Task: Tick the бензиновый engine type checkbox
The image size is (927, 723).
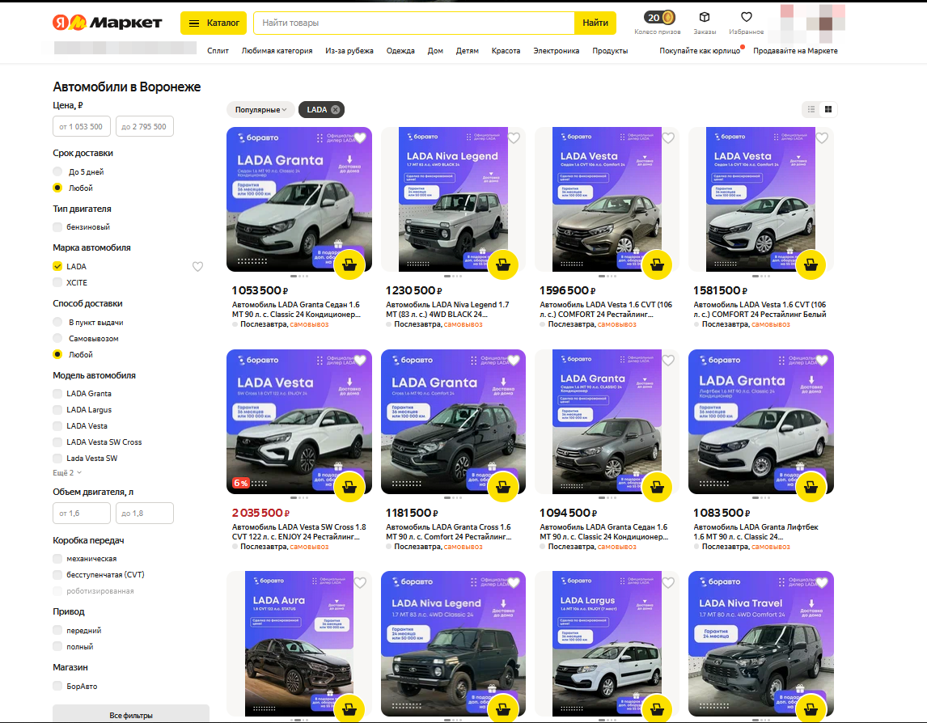Action: [x=57, y=226]
